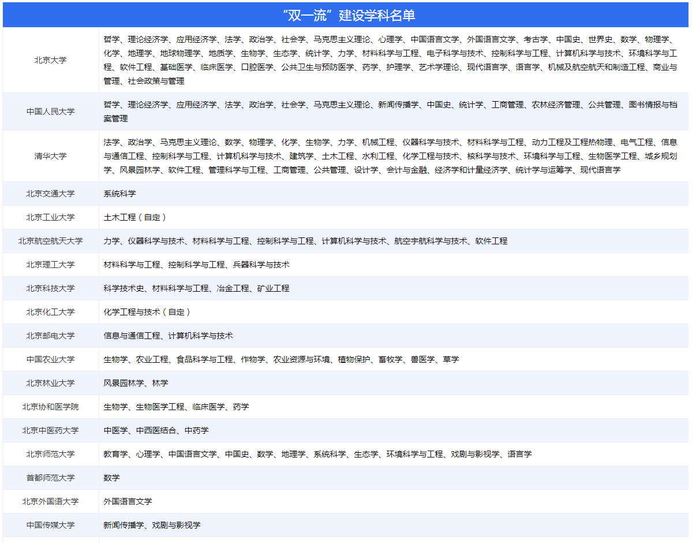Click 风景园林学 in the 北京林业大学 row
The height and width of the screenshot is (543, 700).
coord(124,383)
